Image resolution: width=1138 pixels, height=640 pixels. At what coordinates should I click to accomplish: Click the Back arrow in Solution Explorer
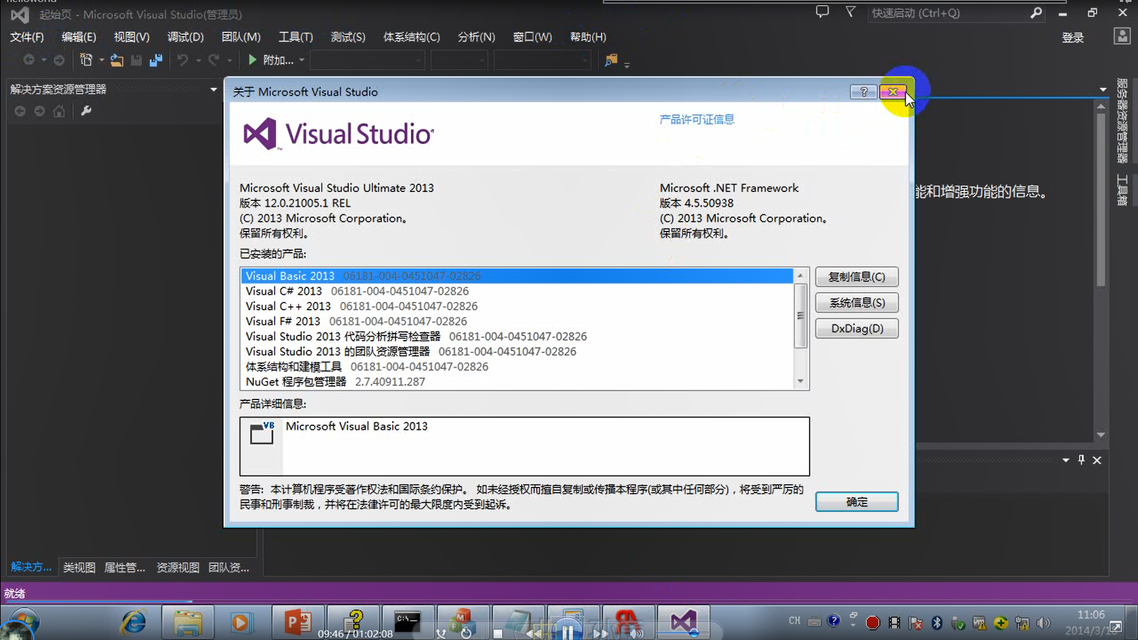[x=20, y=111]
